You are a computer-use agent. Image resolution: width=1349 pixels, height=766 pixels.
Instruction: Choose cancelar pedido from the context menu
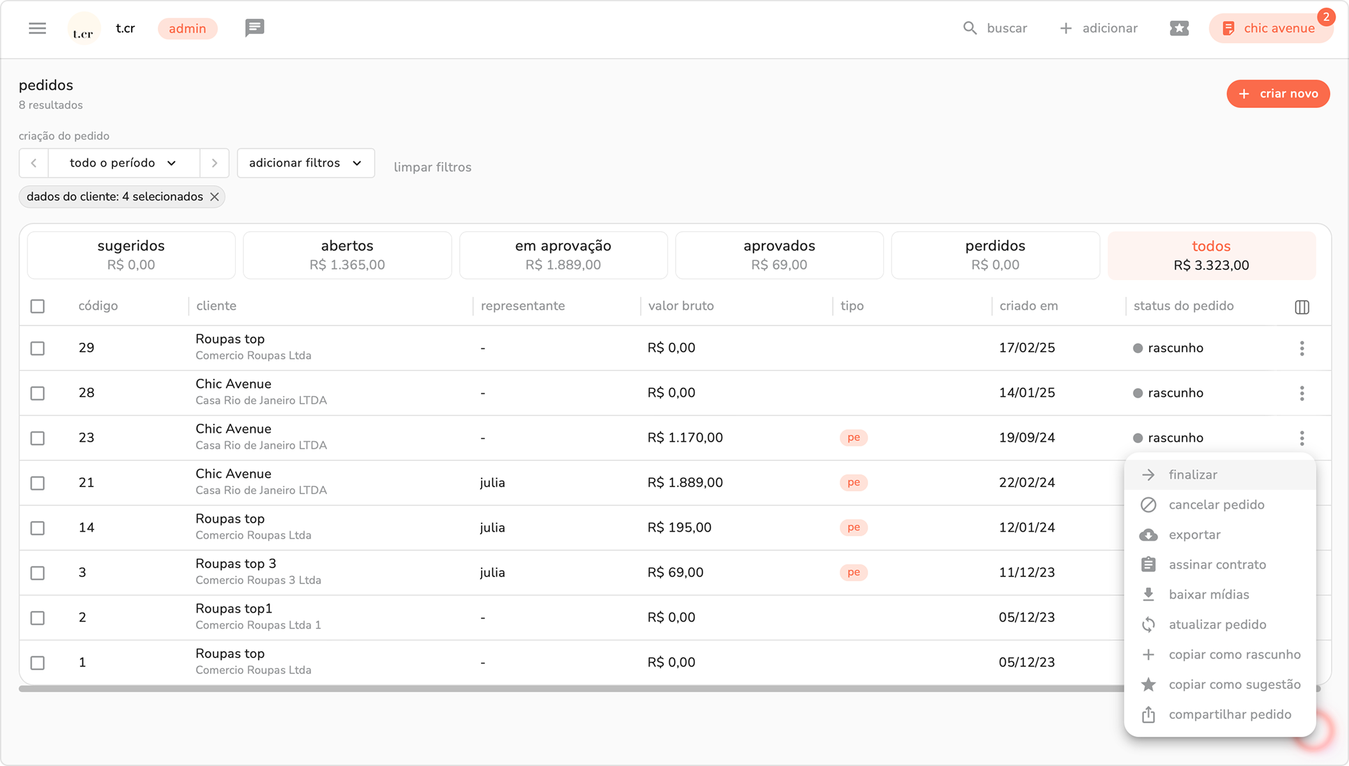pos(1216,505)
